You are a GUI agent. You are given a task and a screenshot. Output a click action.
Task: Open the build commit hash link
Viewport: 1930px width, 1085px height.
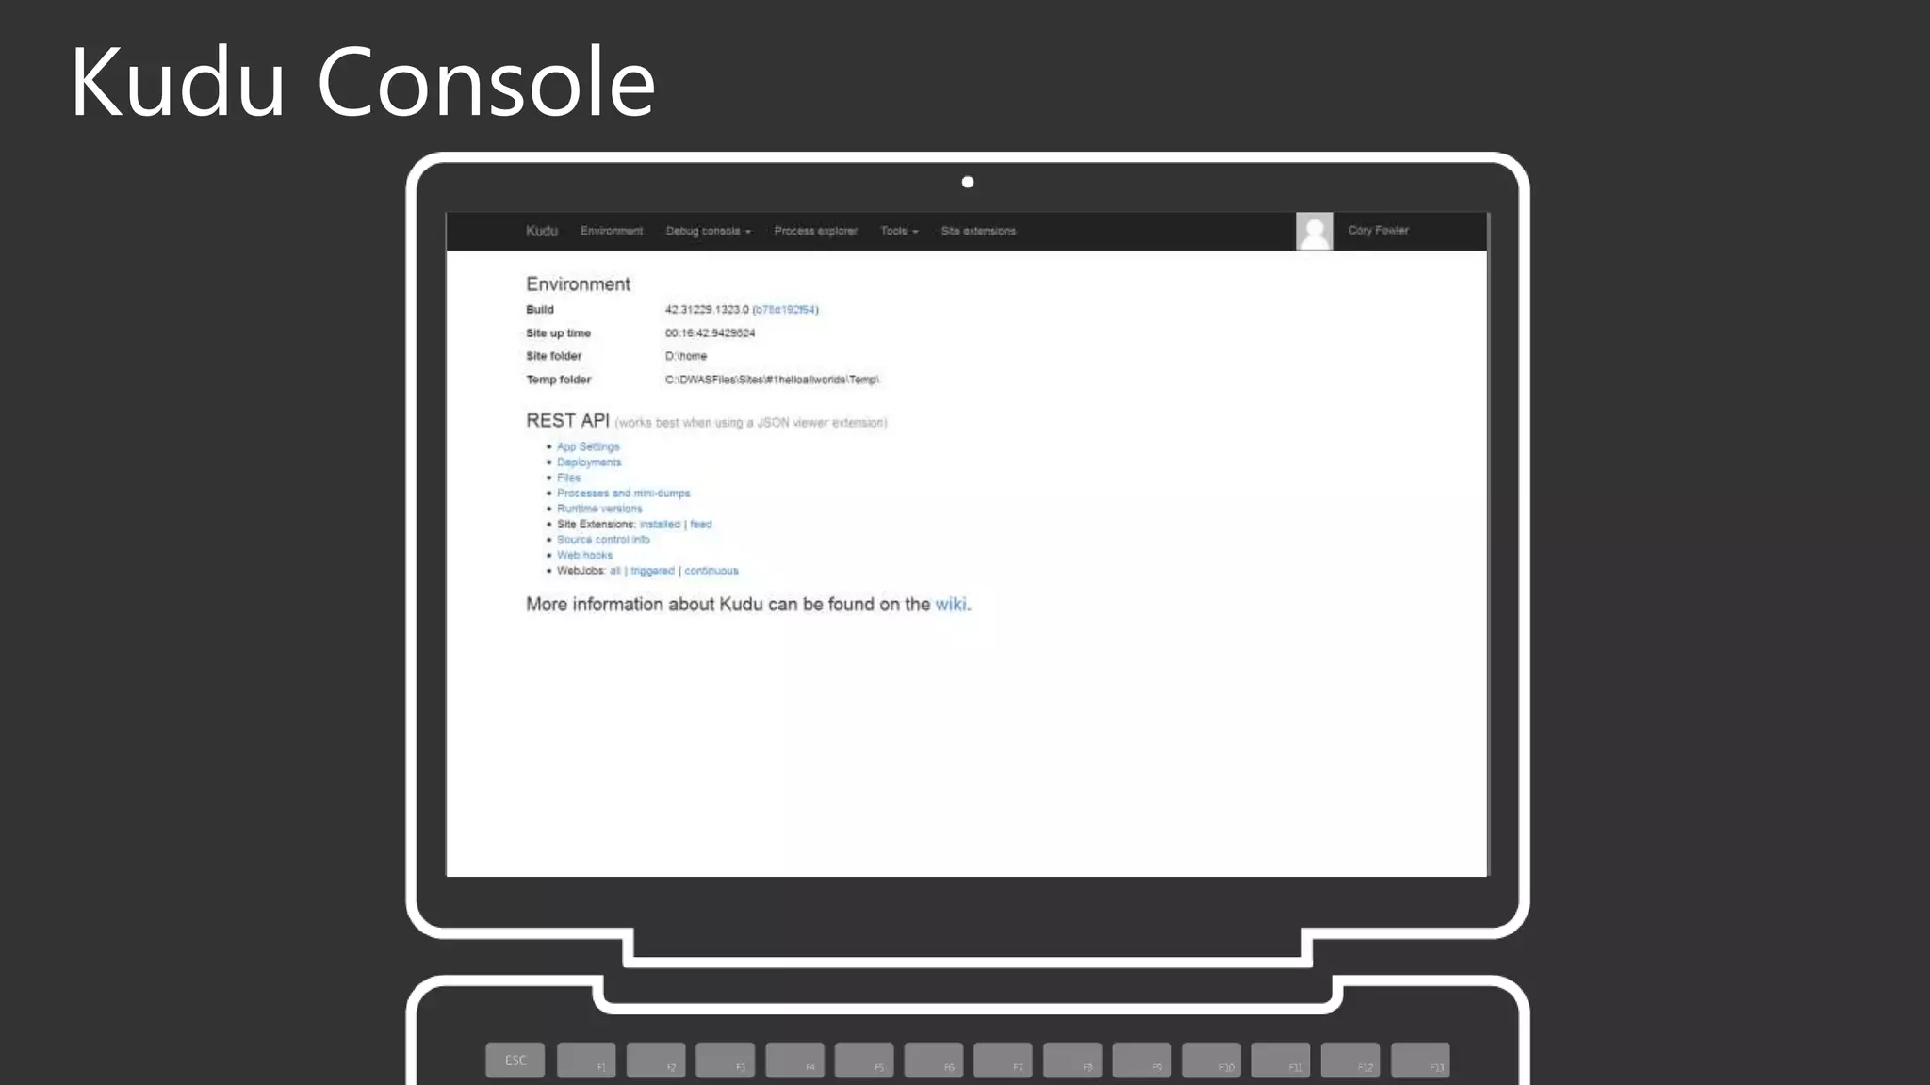tap(785, 310)
